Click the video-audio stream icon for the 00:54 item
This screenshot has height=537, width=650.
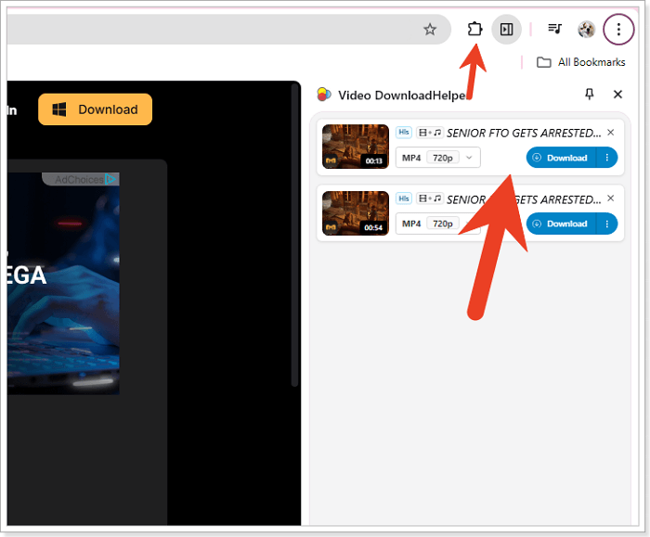429,198
